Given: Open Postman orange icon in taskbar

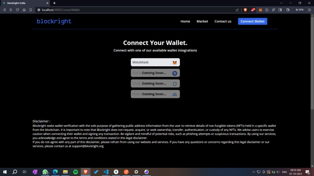Looking at the screenshot, I should tap(126, 172).
